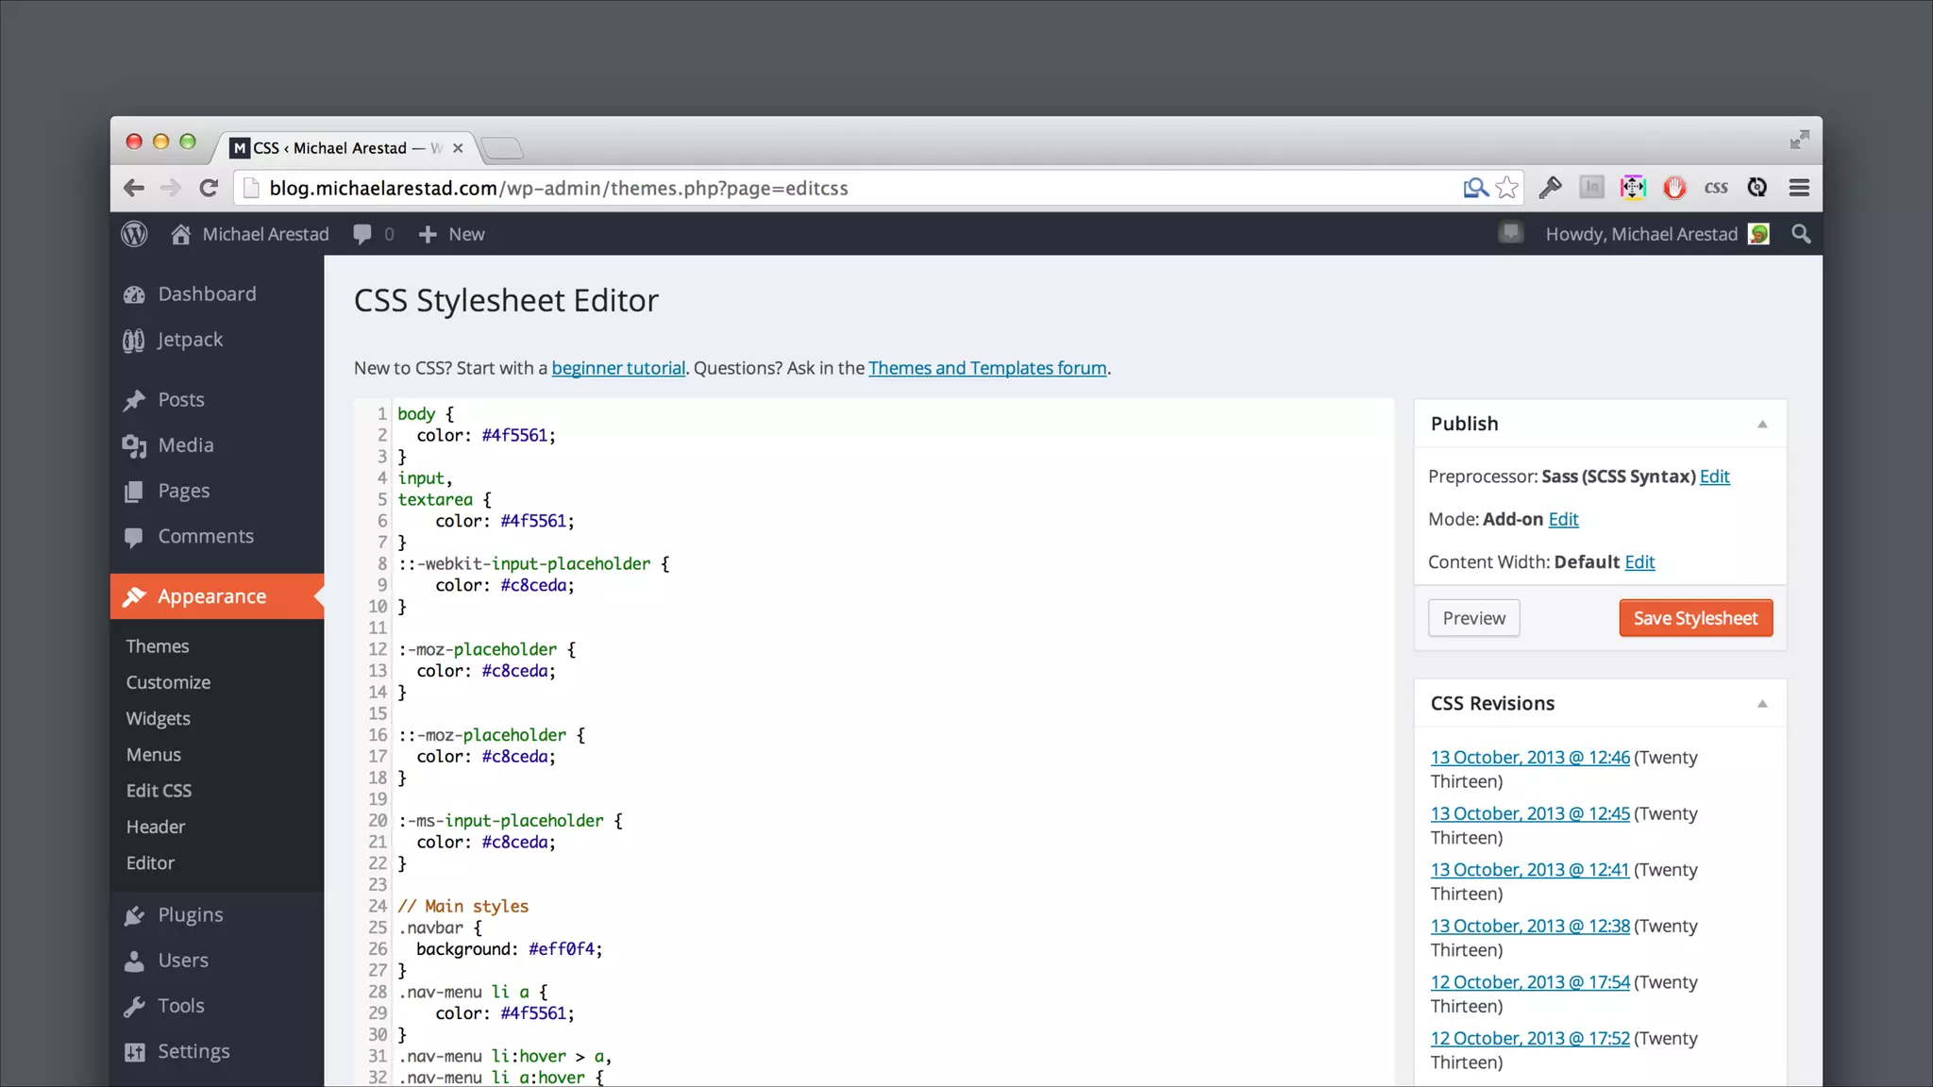The width and height of the screenshot is (1933, 1087).
Task: Click the WordPress logo in the admin bar
Action: pyautogui.click(x=134, y=234)
